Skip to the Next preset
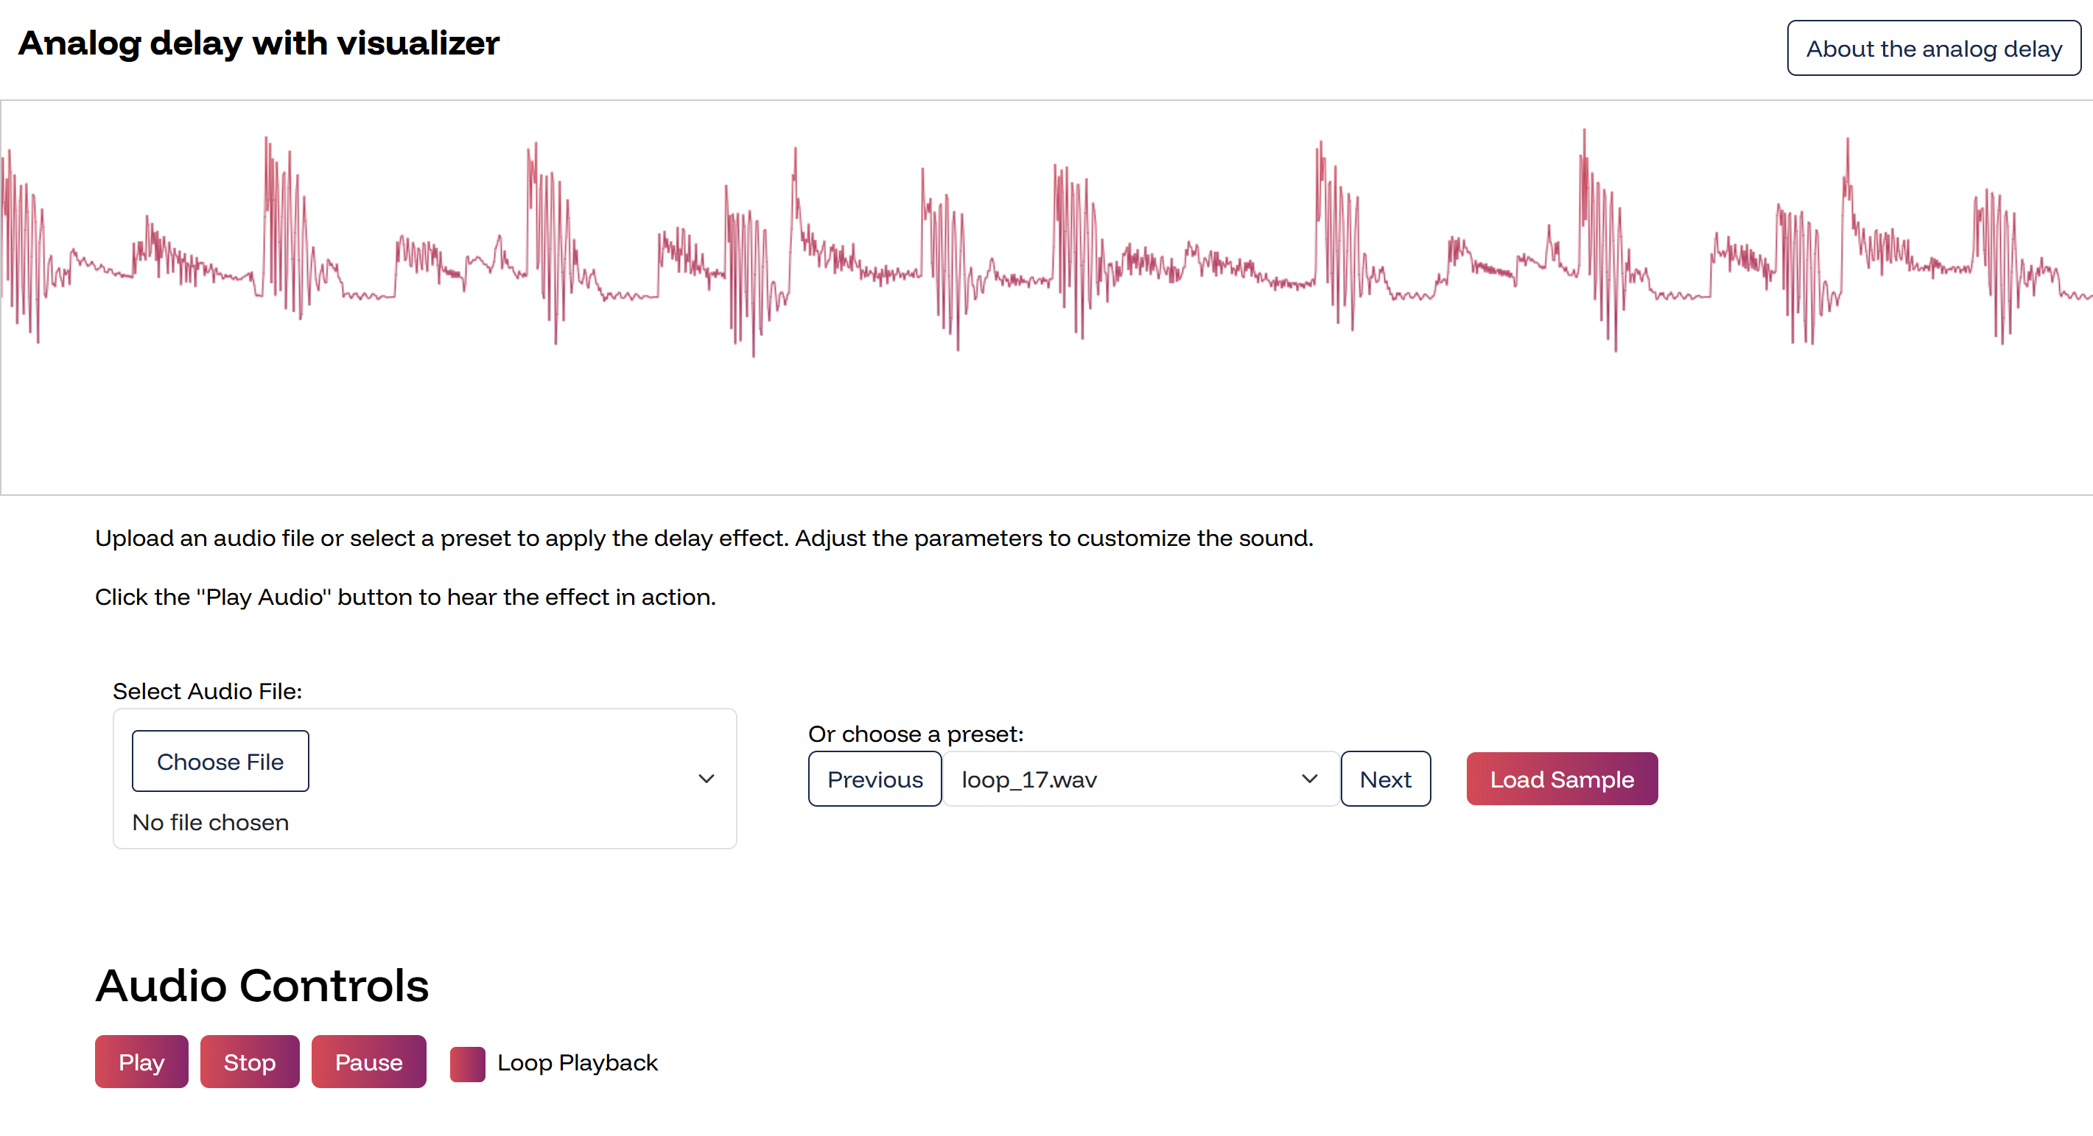 pyautogui.click(x=1385, y=779)
